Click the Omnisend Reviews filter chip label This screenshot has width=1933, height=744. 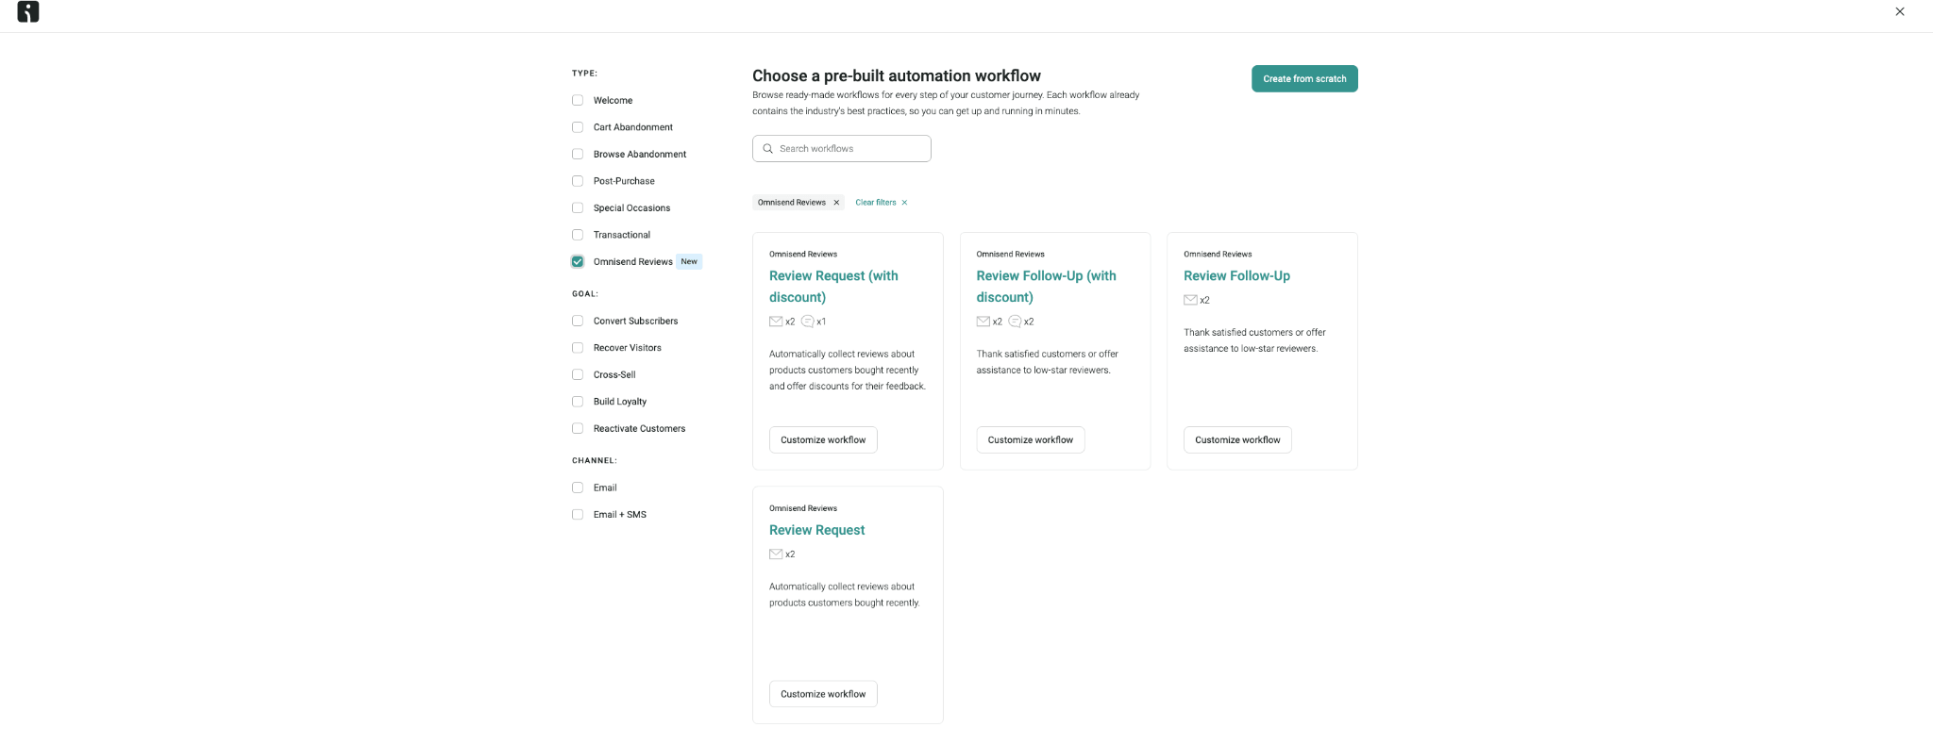tap(792, 203)
